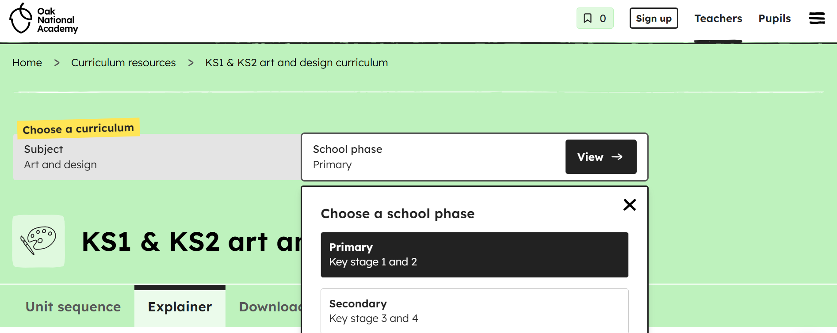Select Secondary Key stage 3 and 4
The width and height of the screenshot is (837, 333).
pos(474,311)
